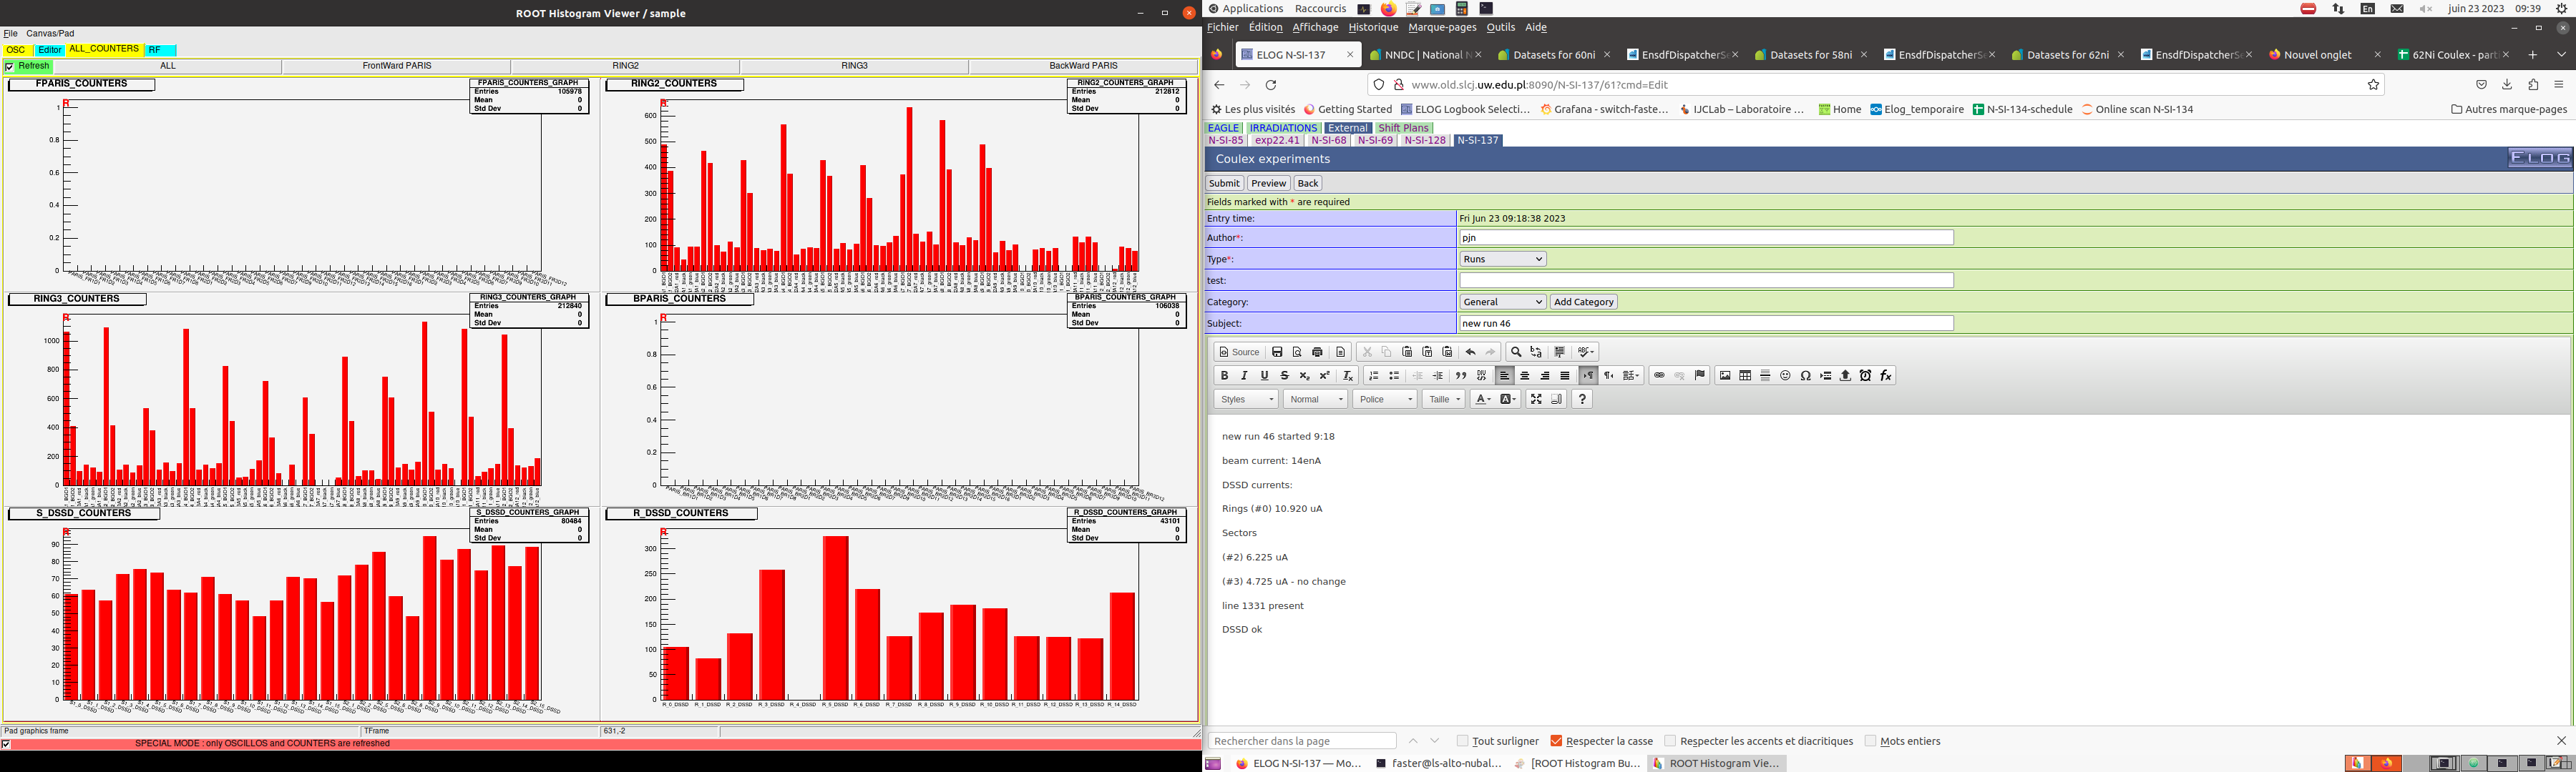Insert an image into the entry
The height and width of the screenshot is (772, 2576).
click(1725, 375)
